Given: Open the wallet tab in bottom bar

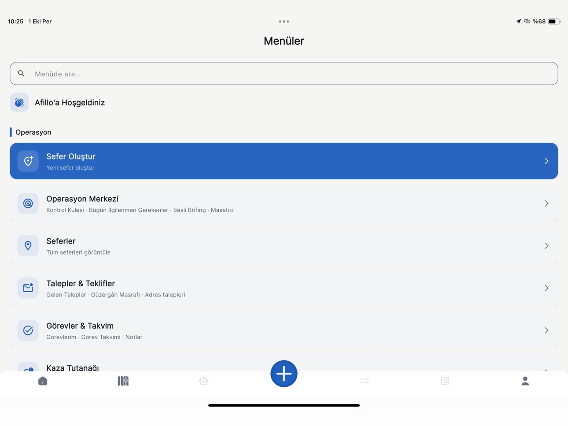Looking at the screenshot, I should tap(445, 381).
